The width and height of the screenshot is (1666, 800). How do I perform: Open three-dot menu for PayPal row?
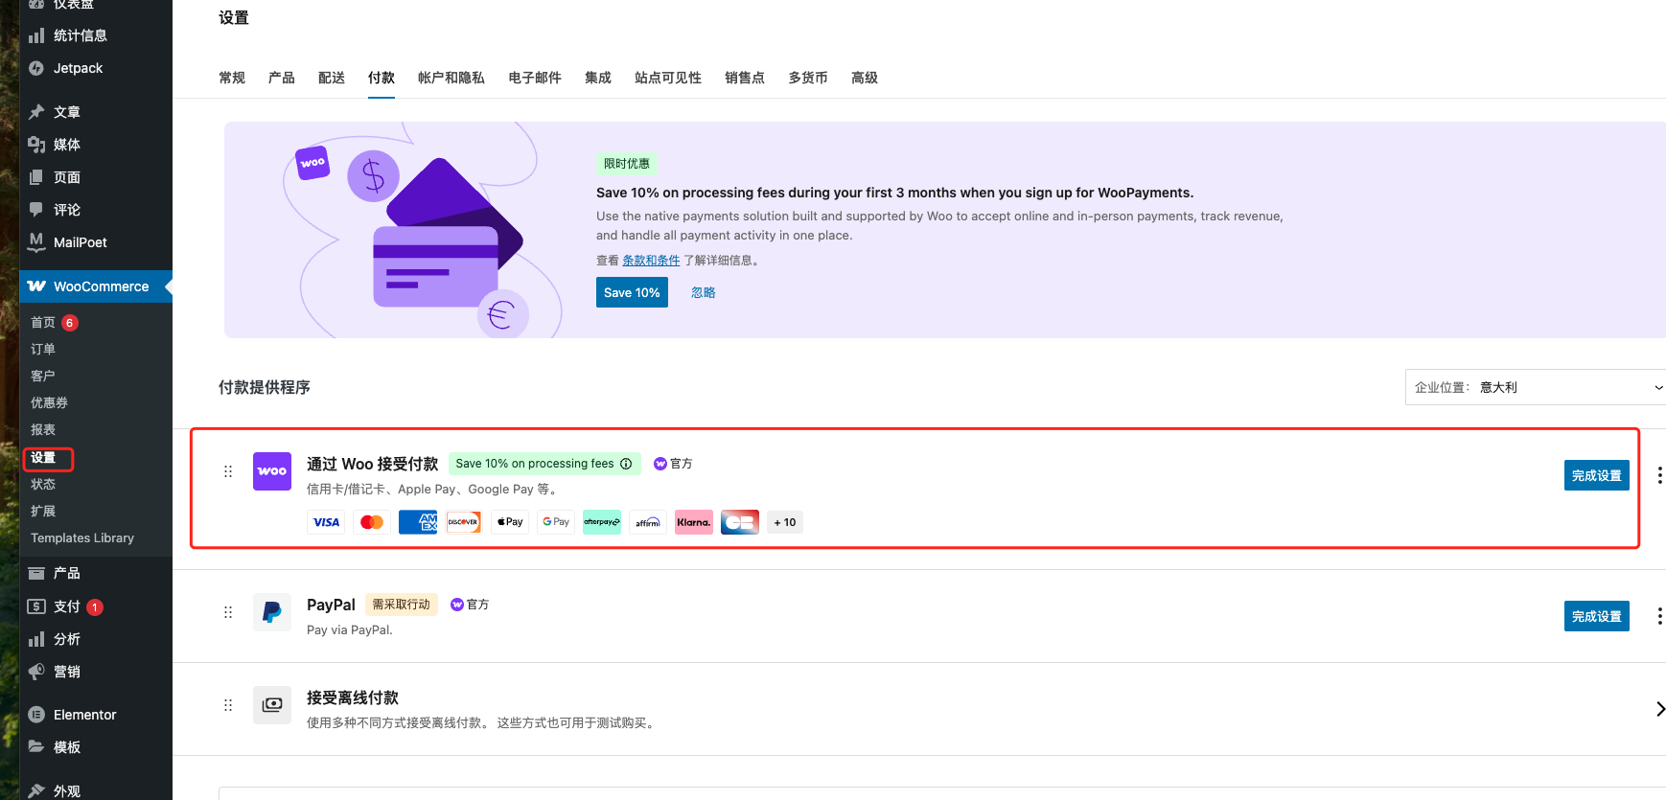(x=1659, y=616)
